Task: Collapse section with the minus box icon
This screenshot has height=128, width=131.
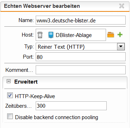Action: coord(9,81)
